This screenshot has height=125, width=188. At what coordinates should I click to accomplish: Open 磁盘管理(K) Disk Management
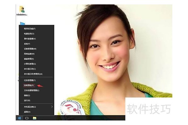click(36, 59)
